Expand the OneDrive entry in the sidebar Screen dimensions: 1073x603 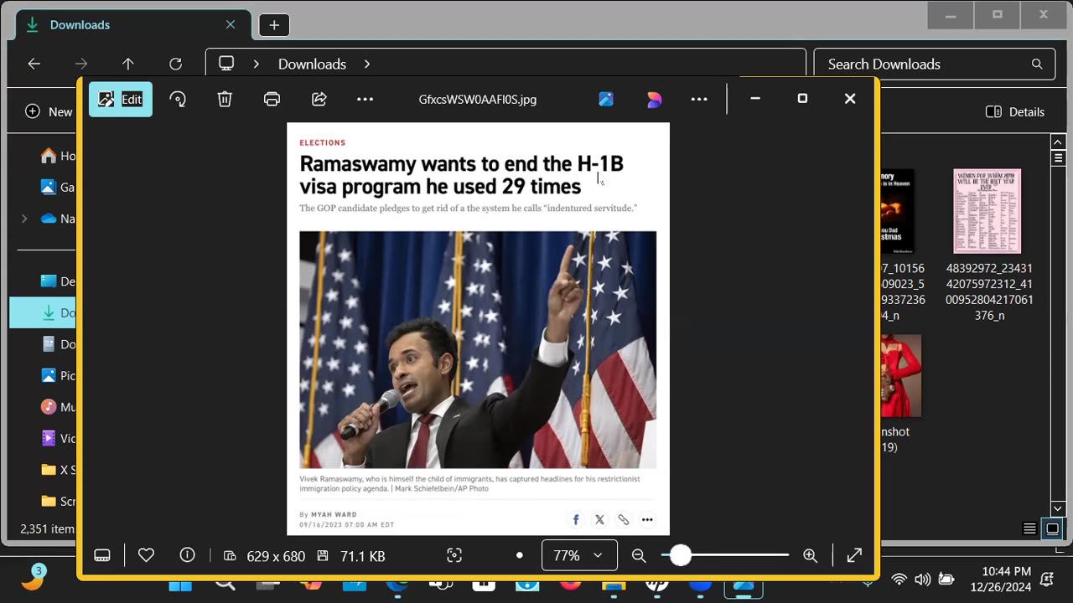(x=24, y=219)
